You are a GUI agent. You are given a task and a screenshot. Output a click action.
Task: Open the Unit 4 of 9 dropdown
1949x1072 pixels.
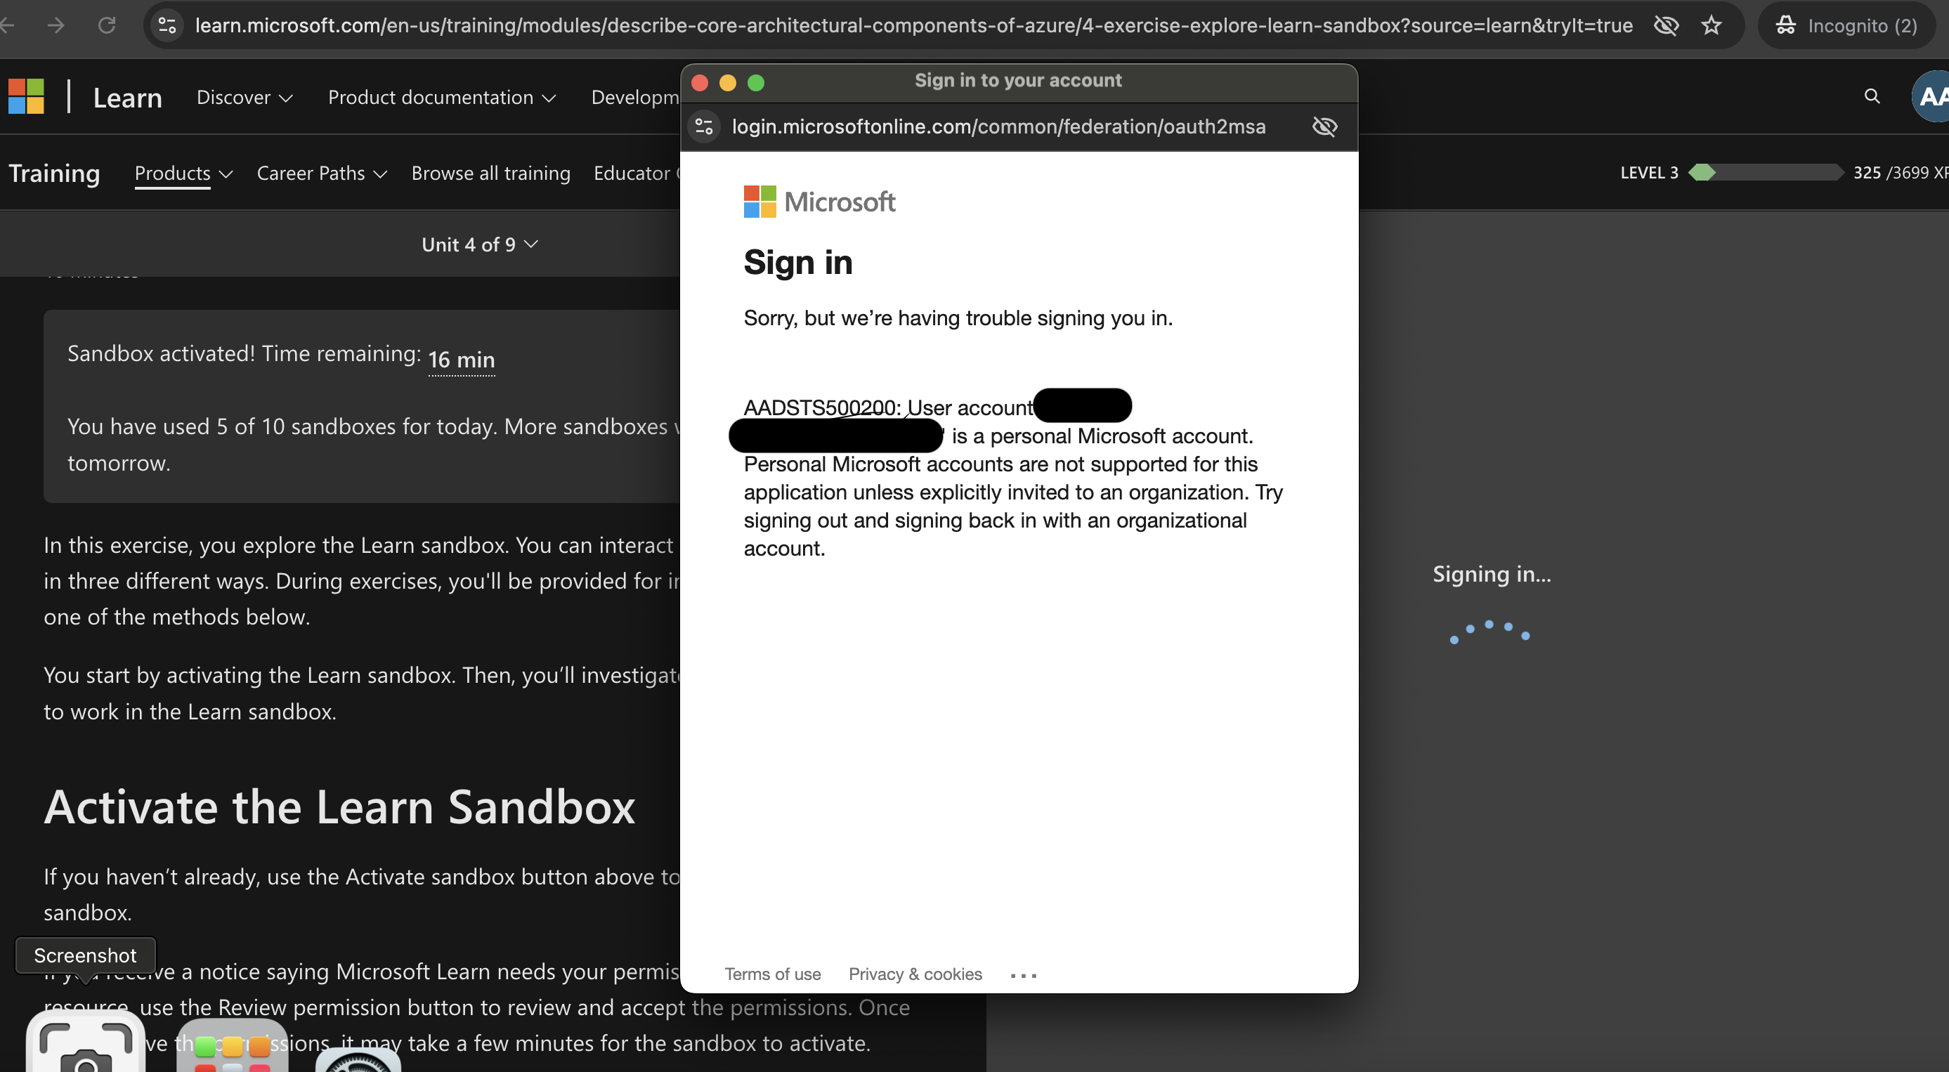[479, 244]
